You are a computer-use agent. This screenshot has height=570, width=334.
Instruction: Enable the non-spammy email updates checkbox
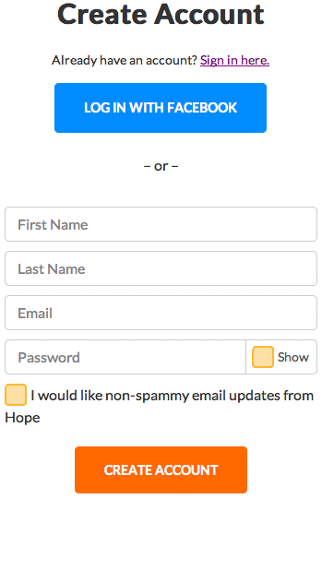[16, 395]
